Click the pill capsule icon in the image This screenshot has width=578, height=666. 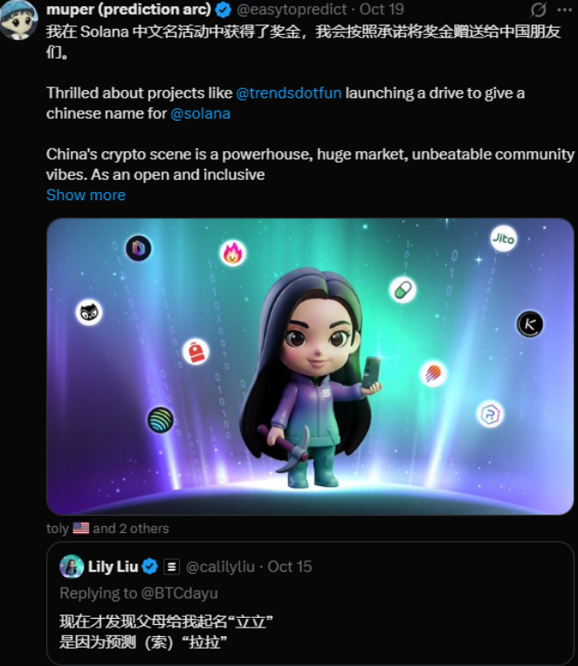[403, 289]
